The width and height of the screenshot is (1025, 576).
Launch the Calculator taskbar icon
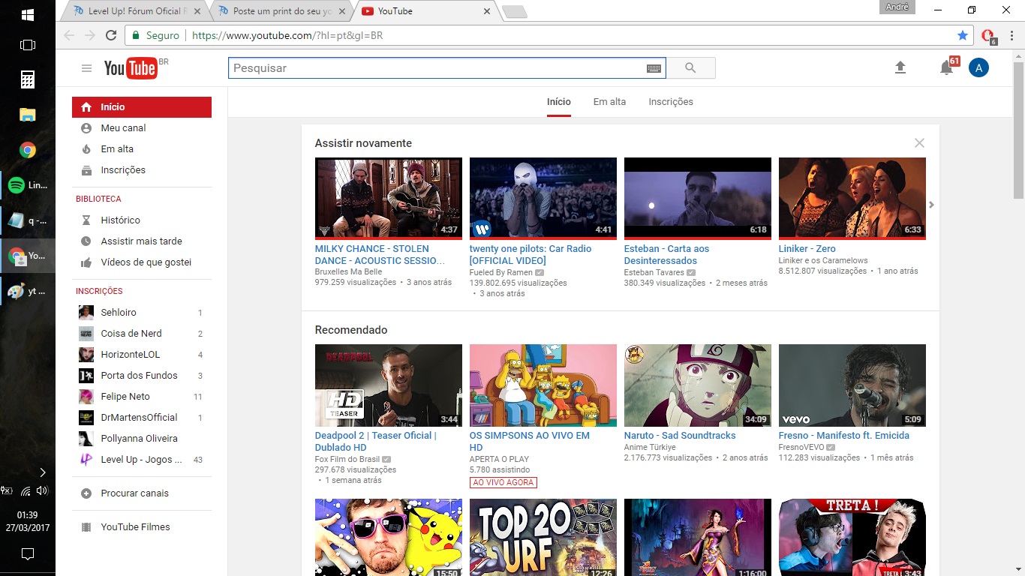point(28,79)
